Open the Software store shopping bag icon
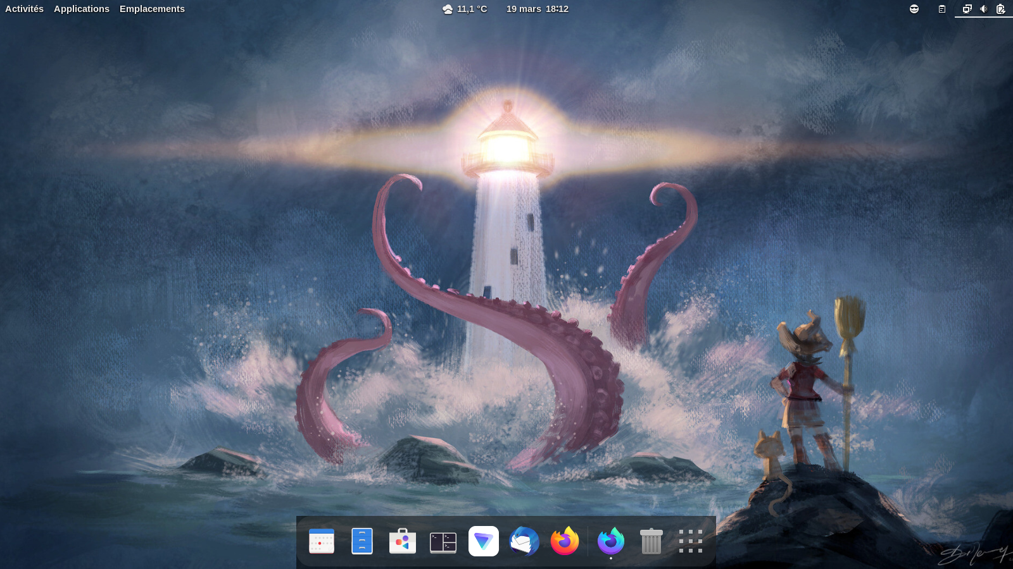Viewport: 1013px width, 569px height. click(x=403, y=541)
